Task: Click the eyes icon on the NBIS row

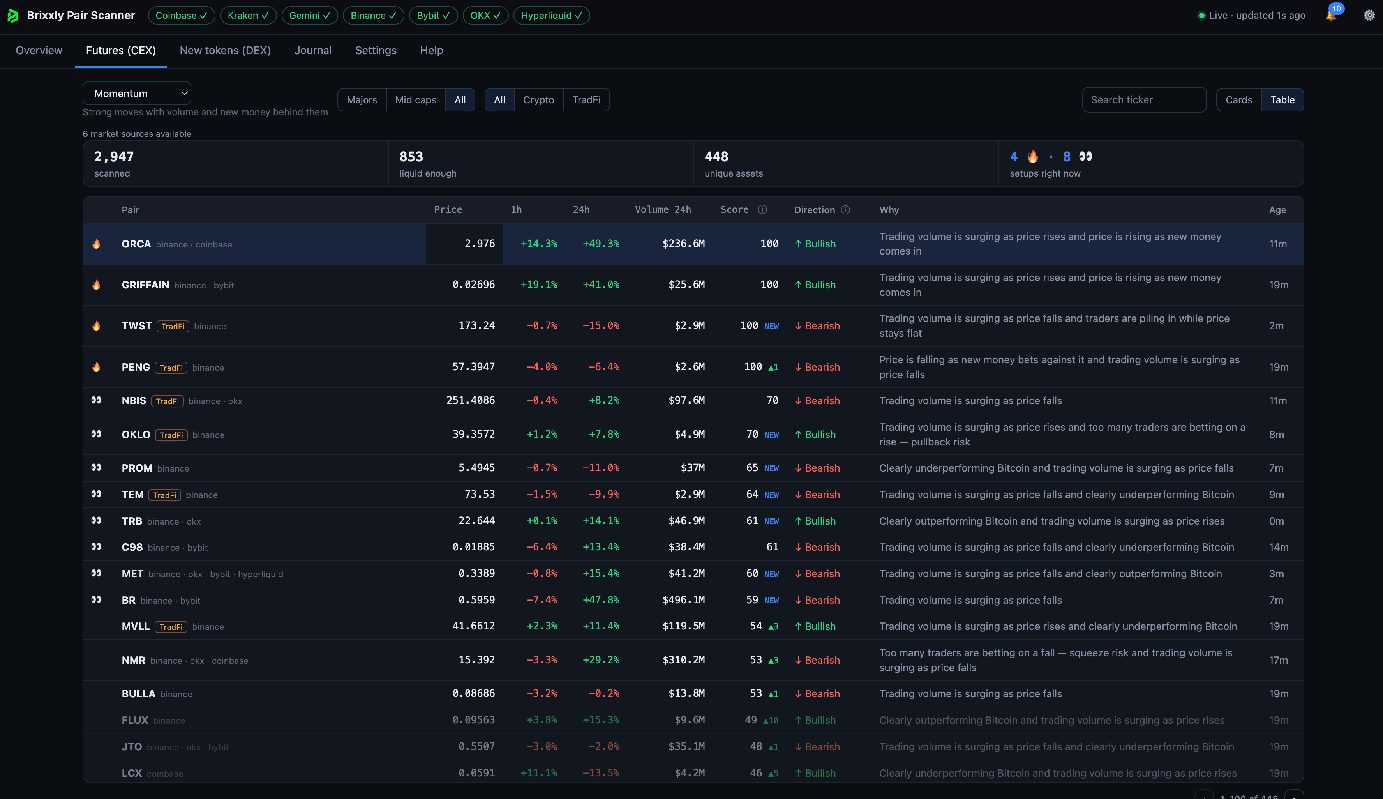Action: tap(97, 400)
